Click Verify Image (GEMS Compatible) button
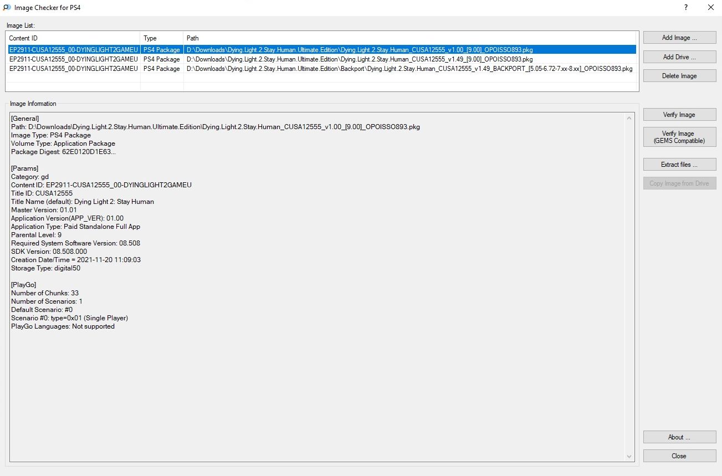 pyautogui.click(x=679, y=137)
